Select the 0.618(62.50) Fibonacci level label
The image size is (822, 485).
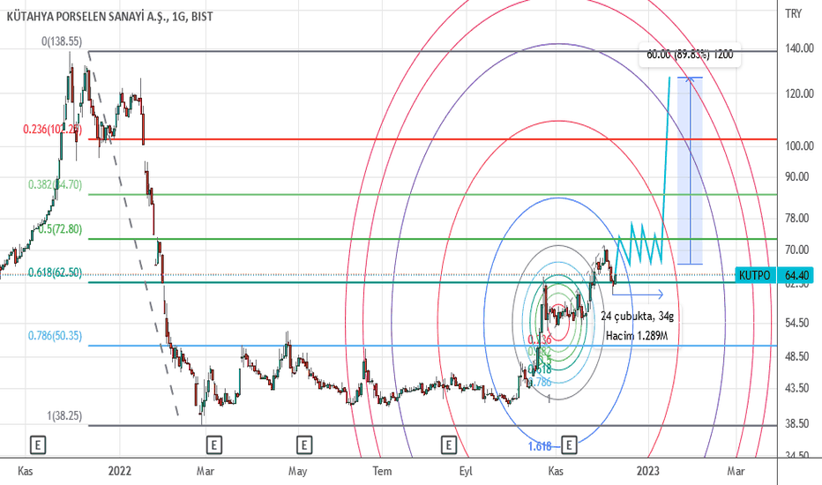55,272
